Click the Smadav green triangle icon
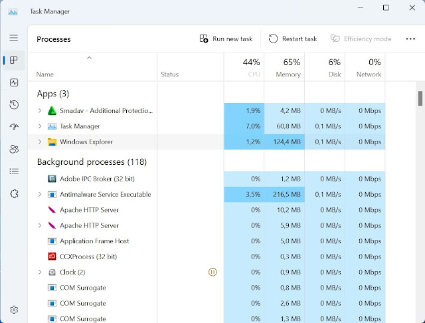Viewport: 425px width, 323px height. click(52, 110)
